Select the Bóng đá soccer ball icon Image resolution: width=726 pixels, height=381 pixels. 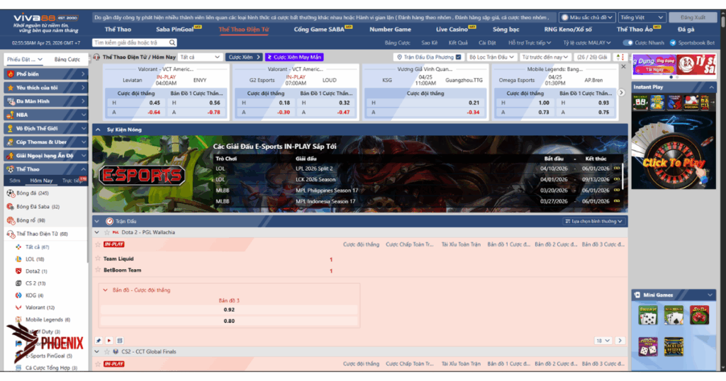11,193
